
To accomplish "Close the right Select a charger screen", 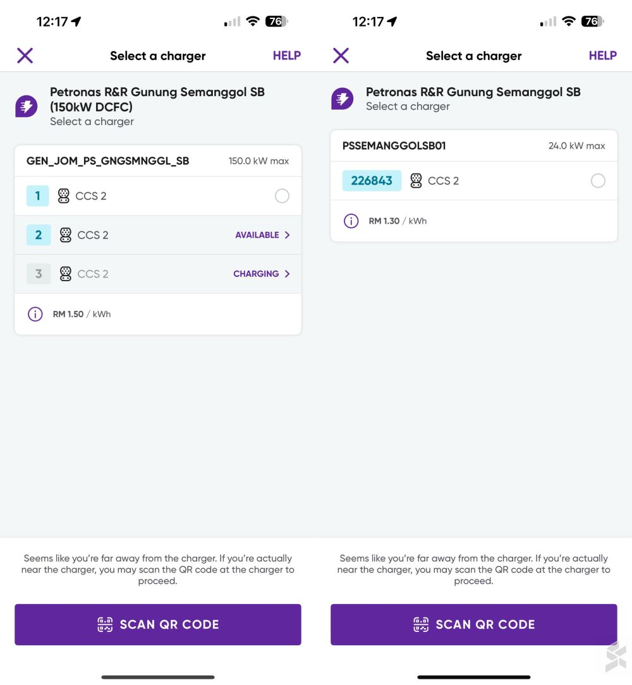I will [341, 56].
